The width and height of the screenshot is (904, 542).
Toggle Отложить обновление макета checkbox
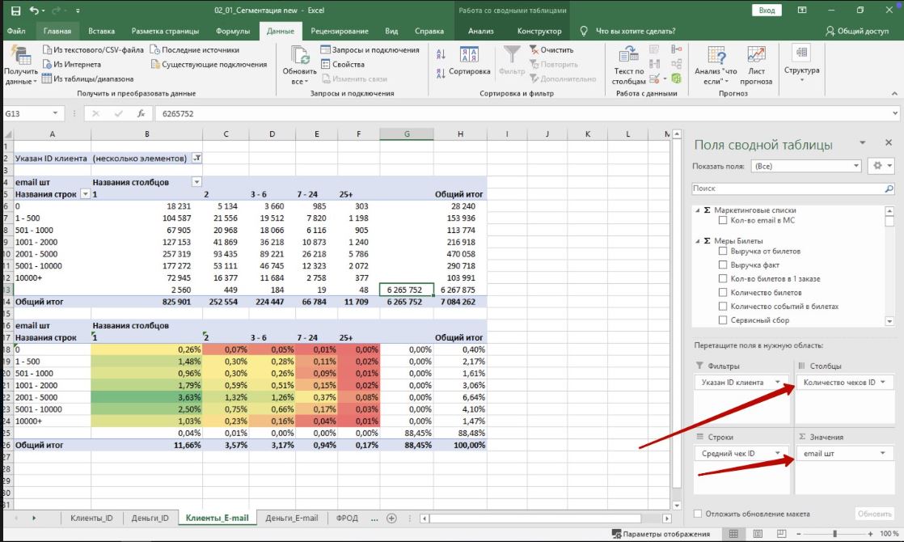(699, 514)
